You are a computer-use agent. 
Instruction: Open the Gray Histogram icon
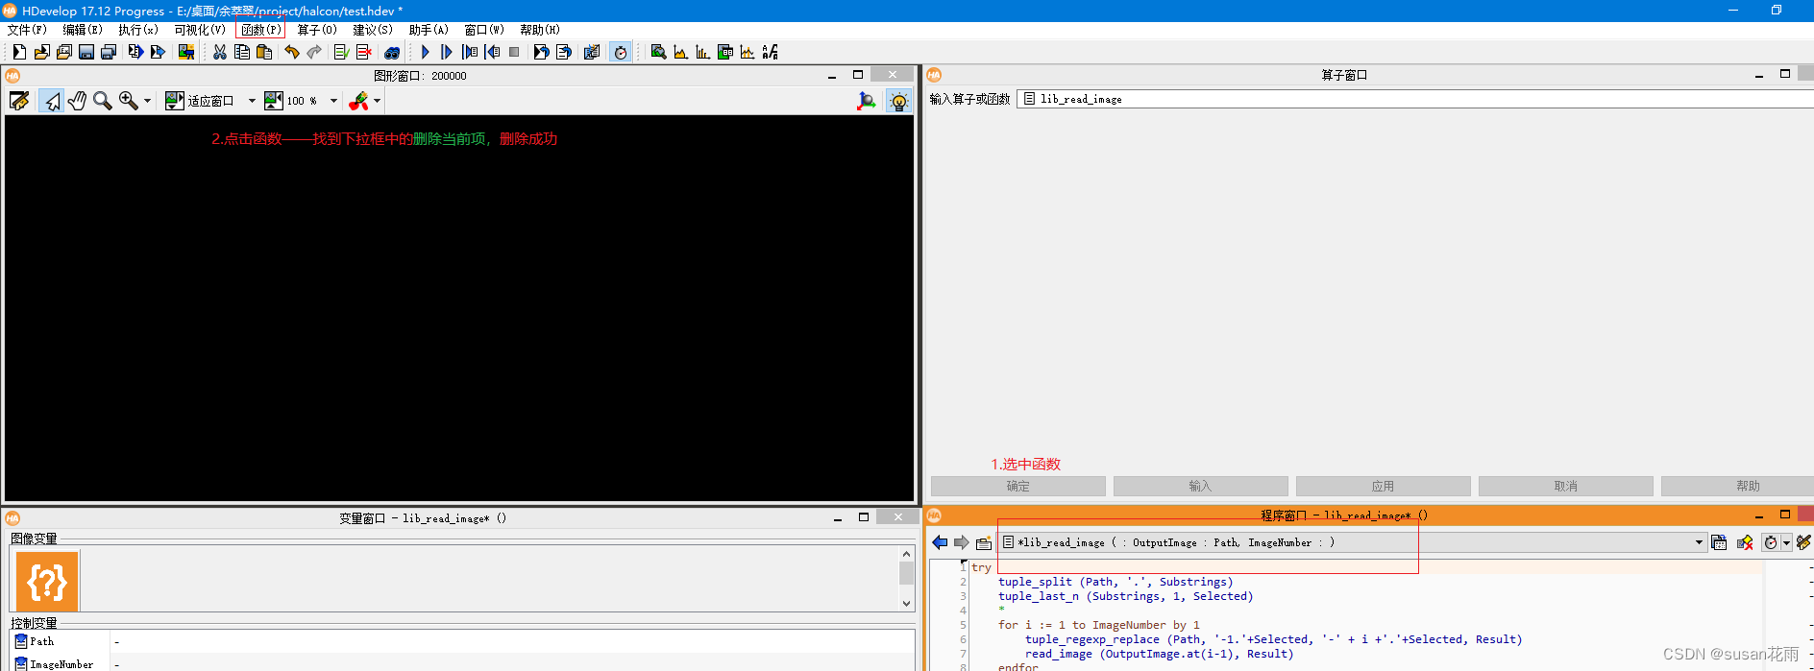coord(680,52)
